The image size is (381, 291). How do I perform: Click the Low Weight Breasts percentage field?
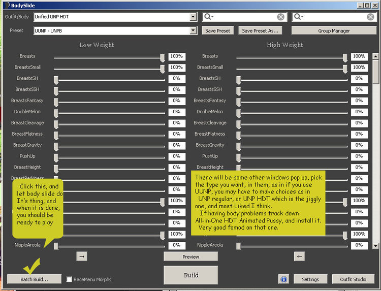[x=177, y=56]
